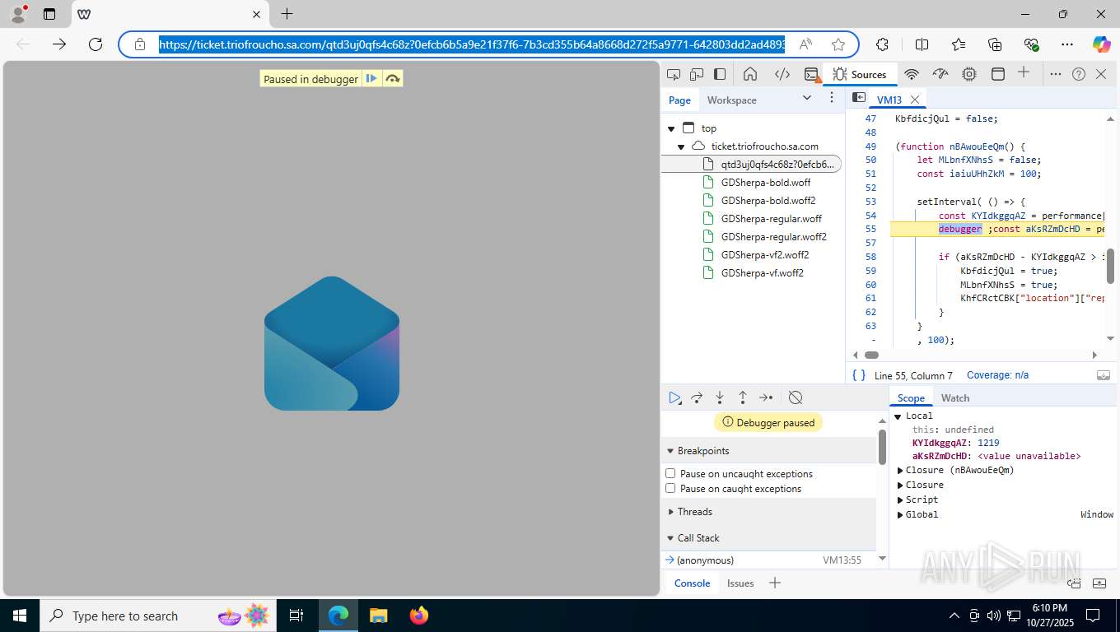
Task: Open navigator more options menu
Action: click(x=832, y=98)
